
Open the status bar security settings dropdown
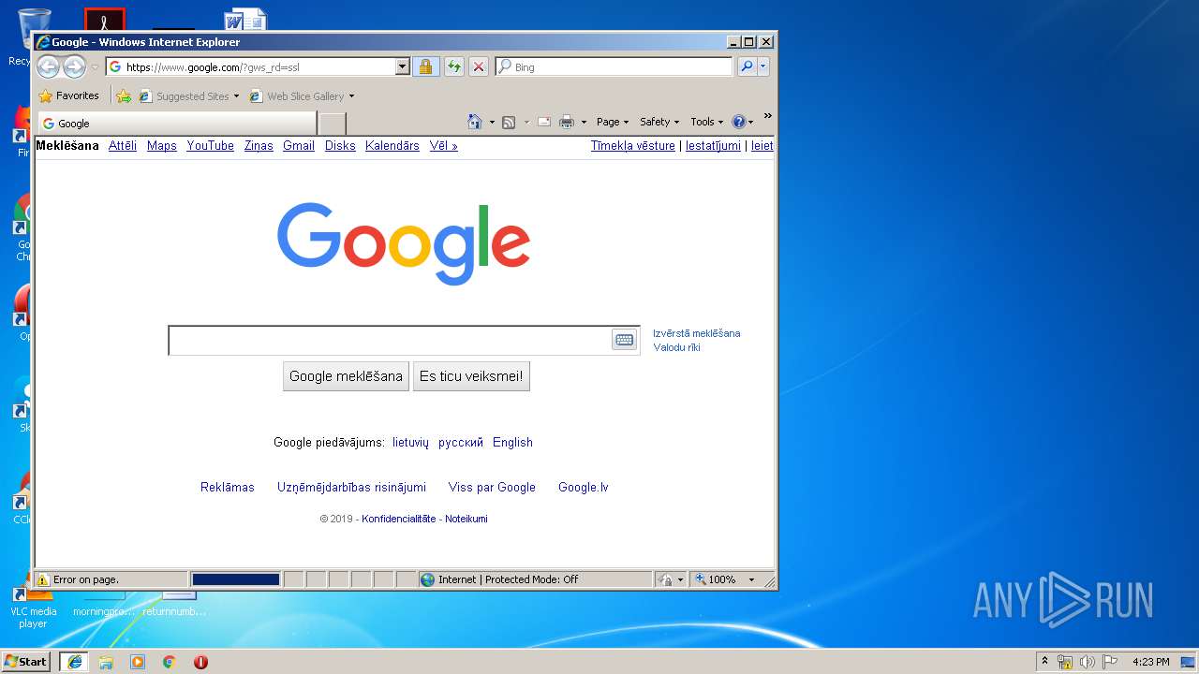(672, 579)
